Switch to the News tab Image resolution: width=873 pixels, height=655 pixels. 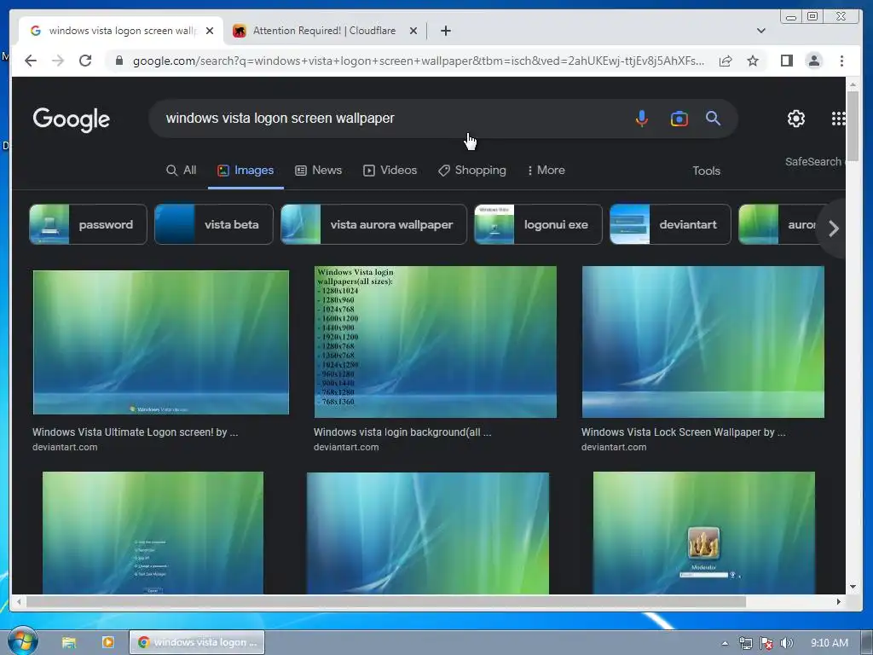click(x=319, y=171)
